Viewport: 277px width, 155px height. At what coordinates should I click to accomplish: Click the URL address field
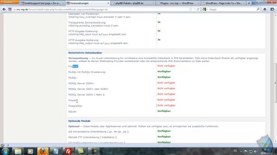[x=101, y=9]
